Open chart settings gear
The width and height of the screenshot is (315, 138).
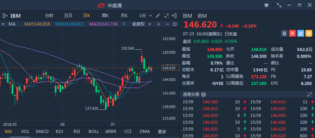click(175, 24)
